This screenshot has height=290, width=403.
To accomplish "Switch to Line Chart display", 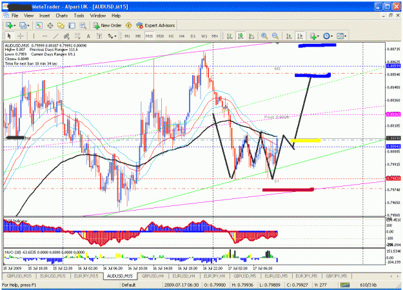I will point(251,36).
